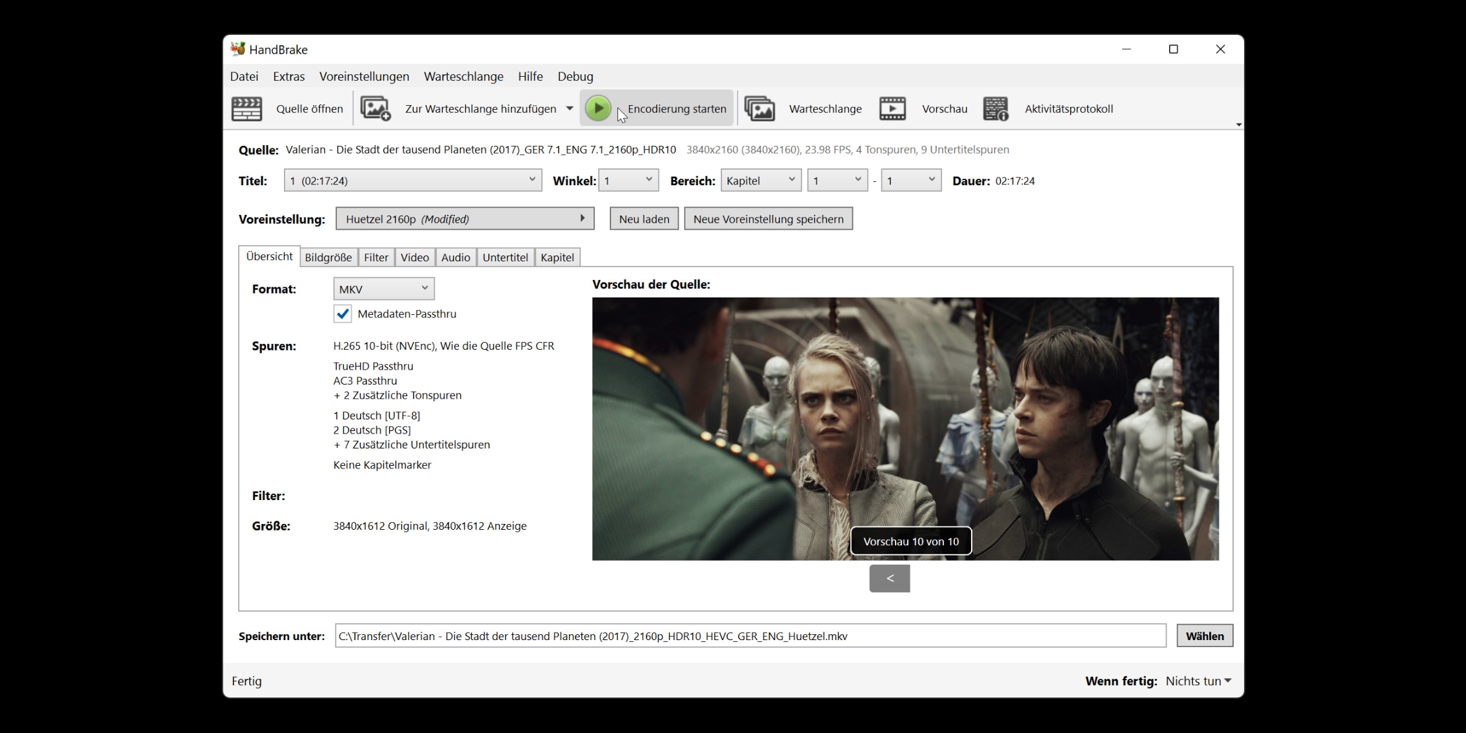This screenshot has width=1466, height=733.
Task: Click the HandBrake app logo icon
Action: [x=237, y=49]
